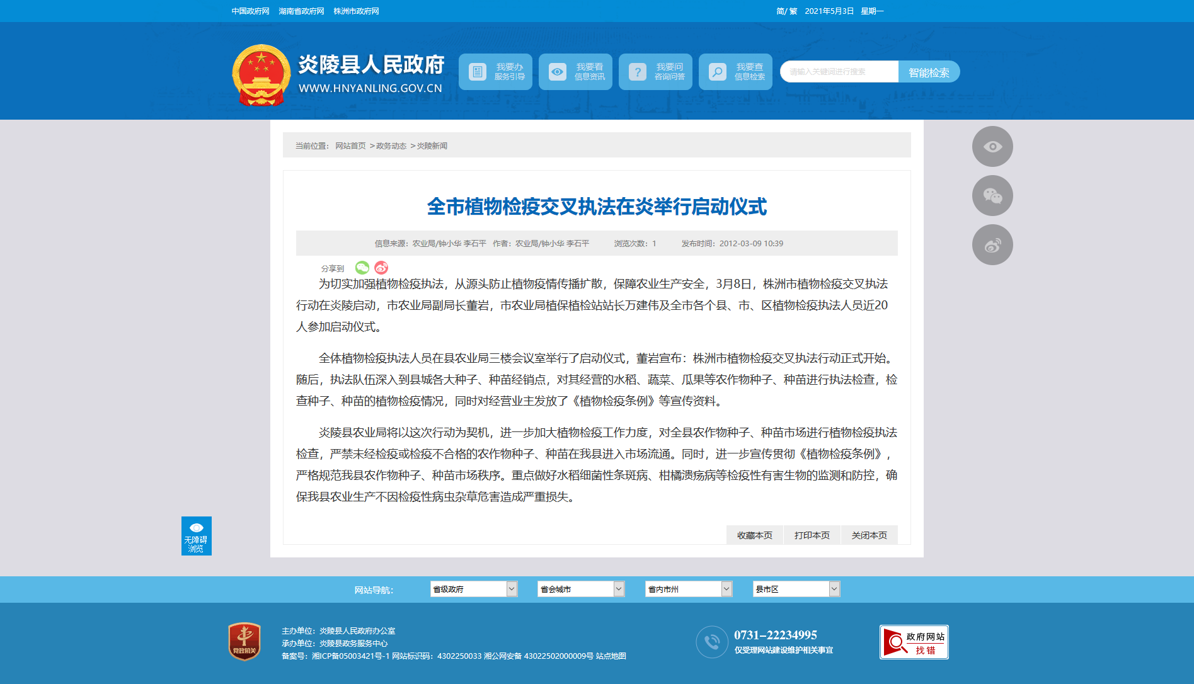Click the gray eye circle icon

(992, 147)
